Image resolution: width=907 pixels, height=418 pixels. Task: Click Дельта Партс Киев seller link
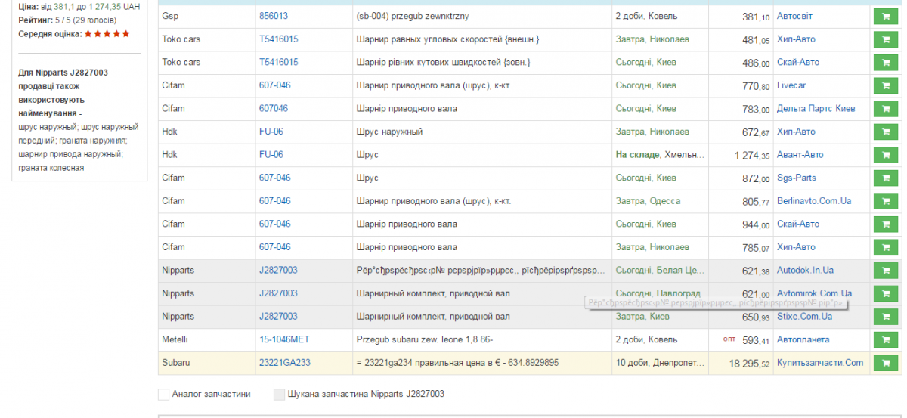pos(816,109)
